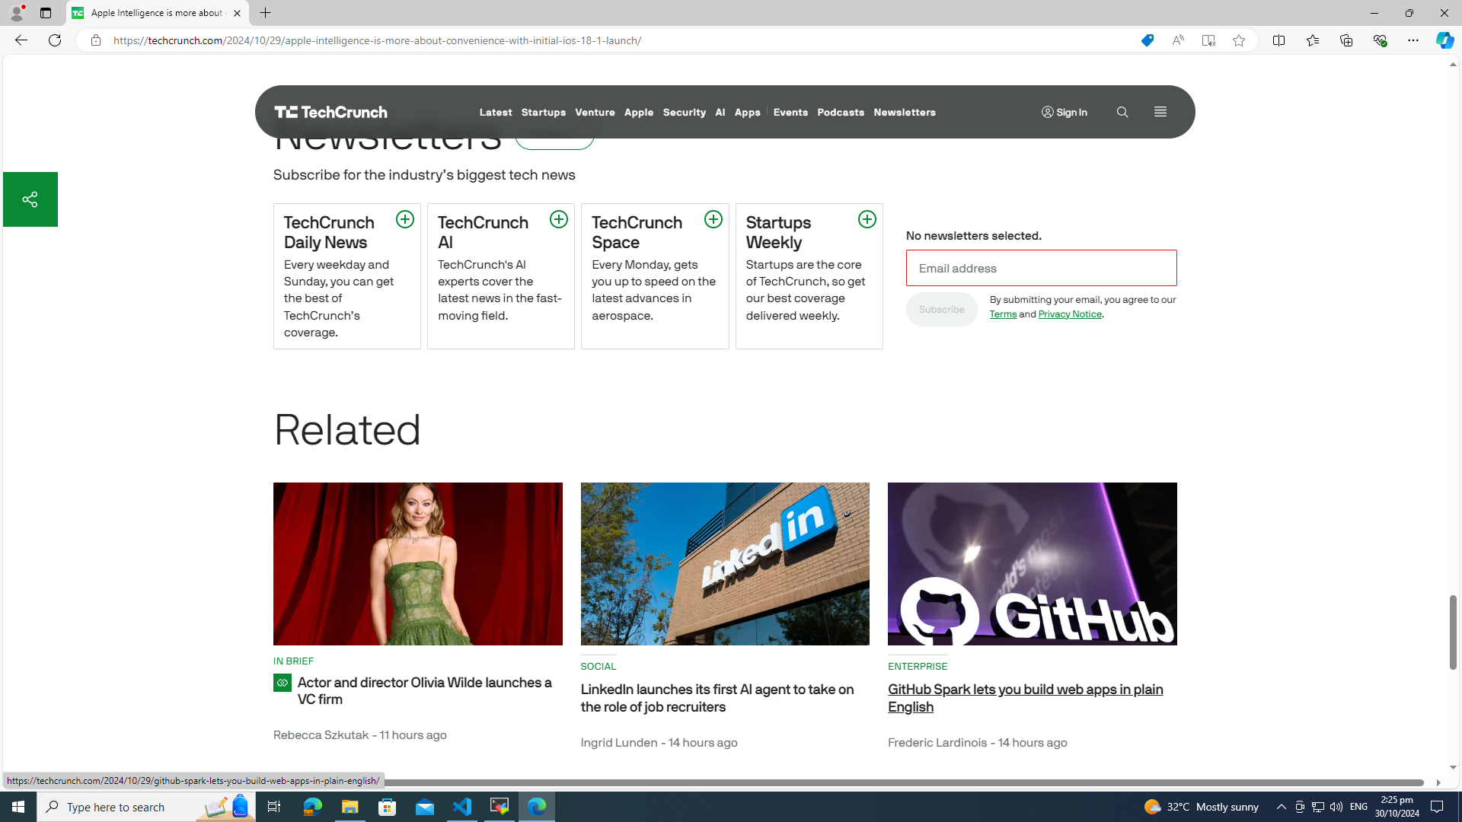Screen dimensions: 1462x822
Task: Click the browser address bar URL
Action: point(377,40)
